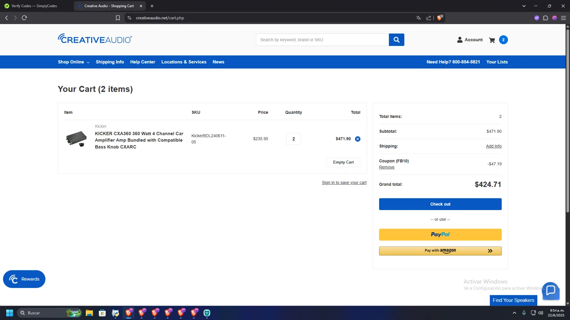This screenshot has height=320, width=570.
Task: Click the Kicker brand label
Action: point(101,126)
